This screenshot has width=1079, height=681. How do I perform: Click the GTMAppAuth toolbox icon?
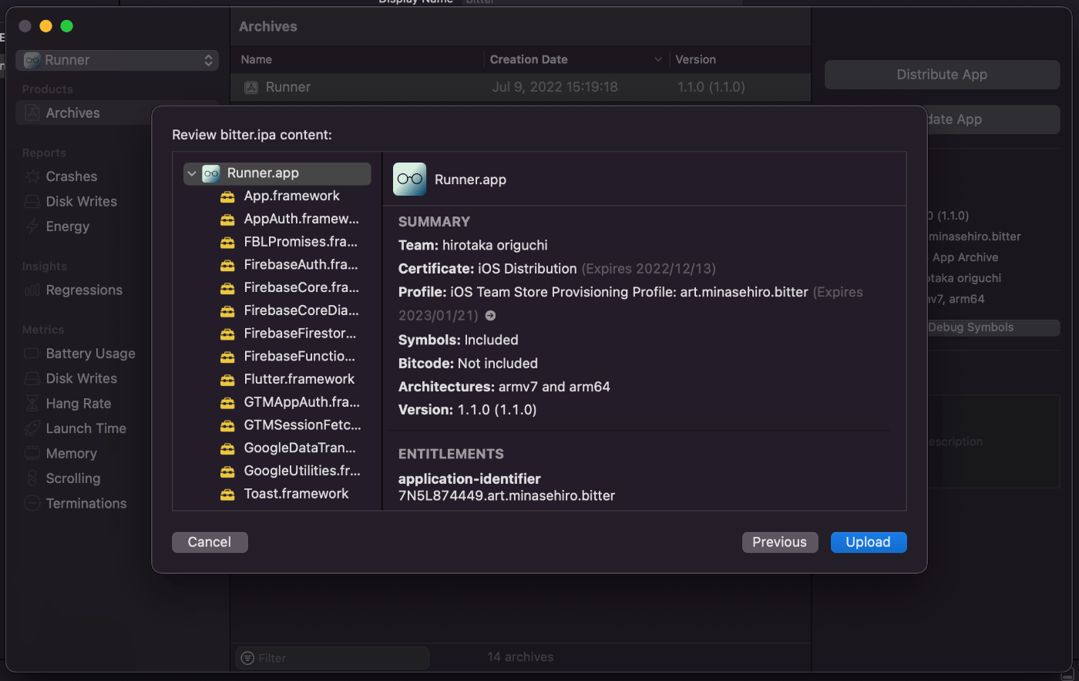227,403
